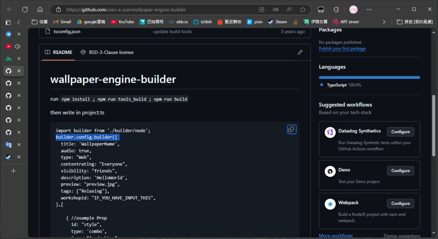
Task: Add page to favorites with star icon
Action: point(303,10)
